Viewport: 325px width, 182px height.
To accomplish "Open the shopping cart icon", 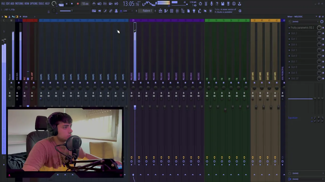I will 210,11.
